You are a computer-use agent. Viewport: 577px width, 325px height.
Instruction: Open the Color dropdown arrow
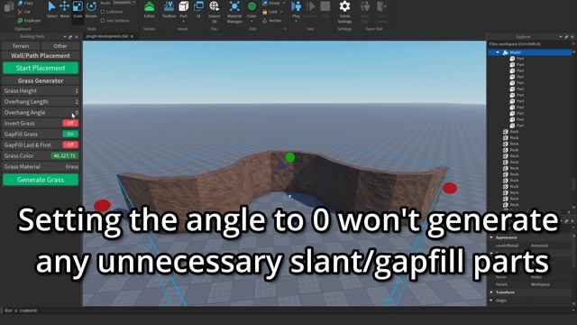point(252,22)
